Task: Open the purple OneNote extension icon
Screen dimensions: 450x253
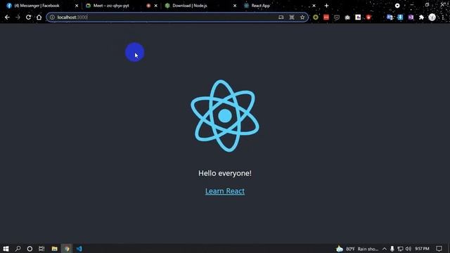Action: click(411, 17)
